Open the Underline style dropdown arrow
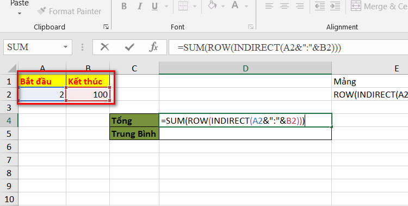Screen dimensions: 408x206 click(x=166, y=6)
